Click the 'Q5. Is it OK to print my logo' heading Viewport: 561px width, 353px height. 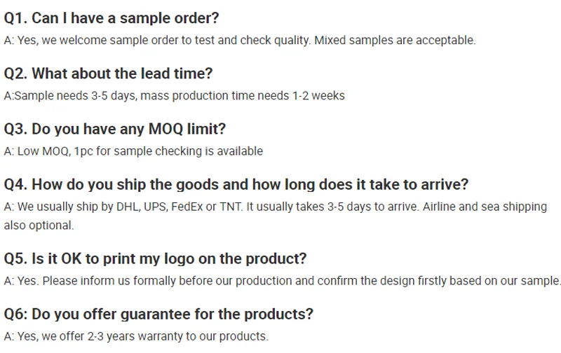155,258
